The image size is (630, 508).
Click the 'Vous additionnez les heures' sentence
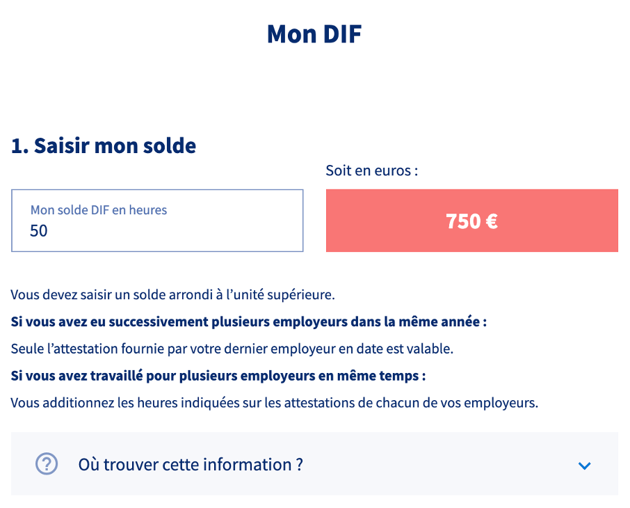[275, 403]
